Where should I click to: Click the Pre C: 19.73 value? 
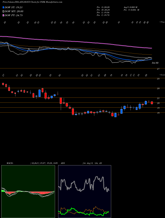103,15
